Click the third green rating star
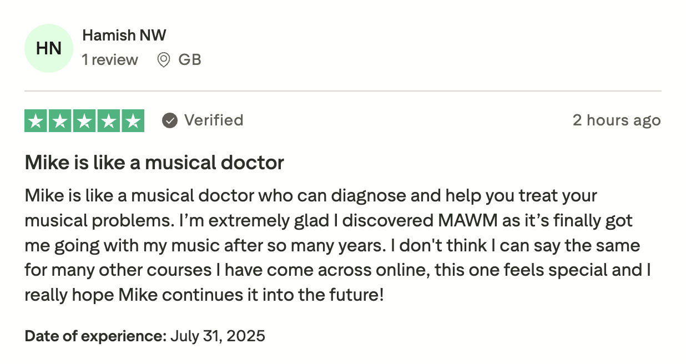The image size is (686, 364). [84, 121]
